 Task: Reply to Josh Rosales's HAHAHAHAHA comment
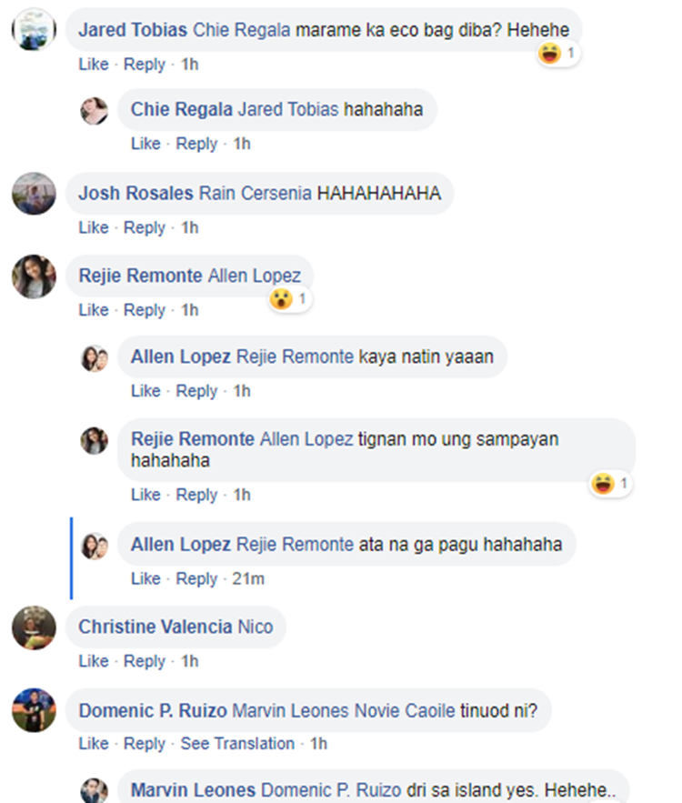[145, 228]
